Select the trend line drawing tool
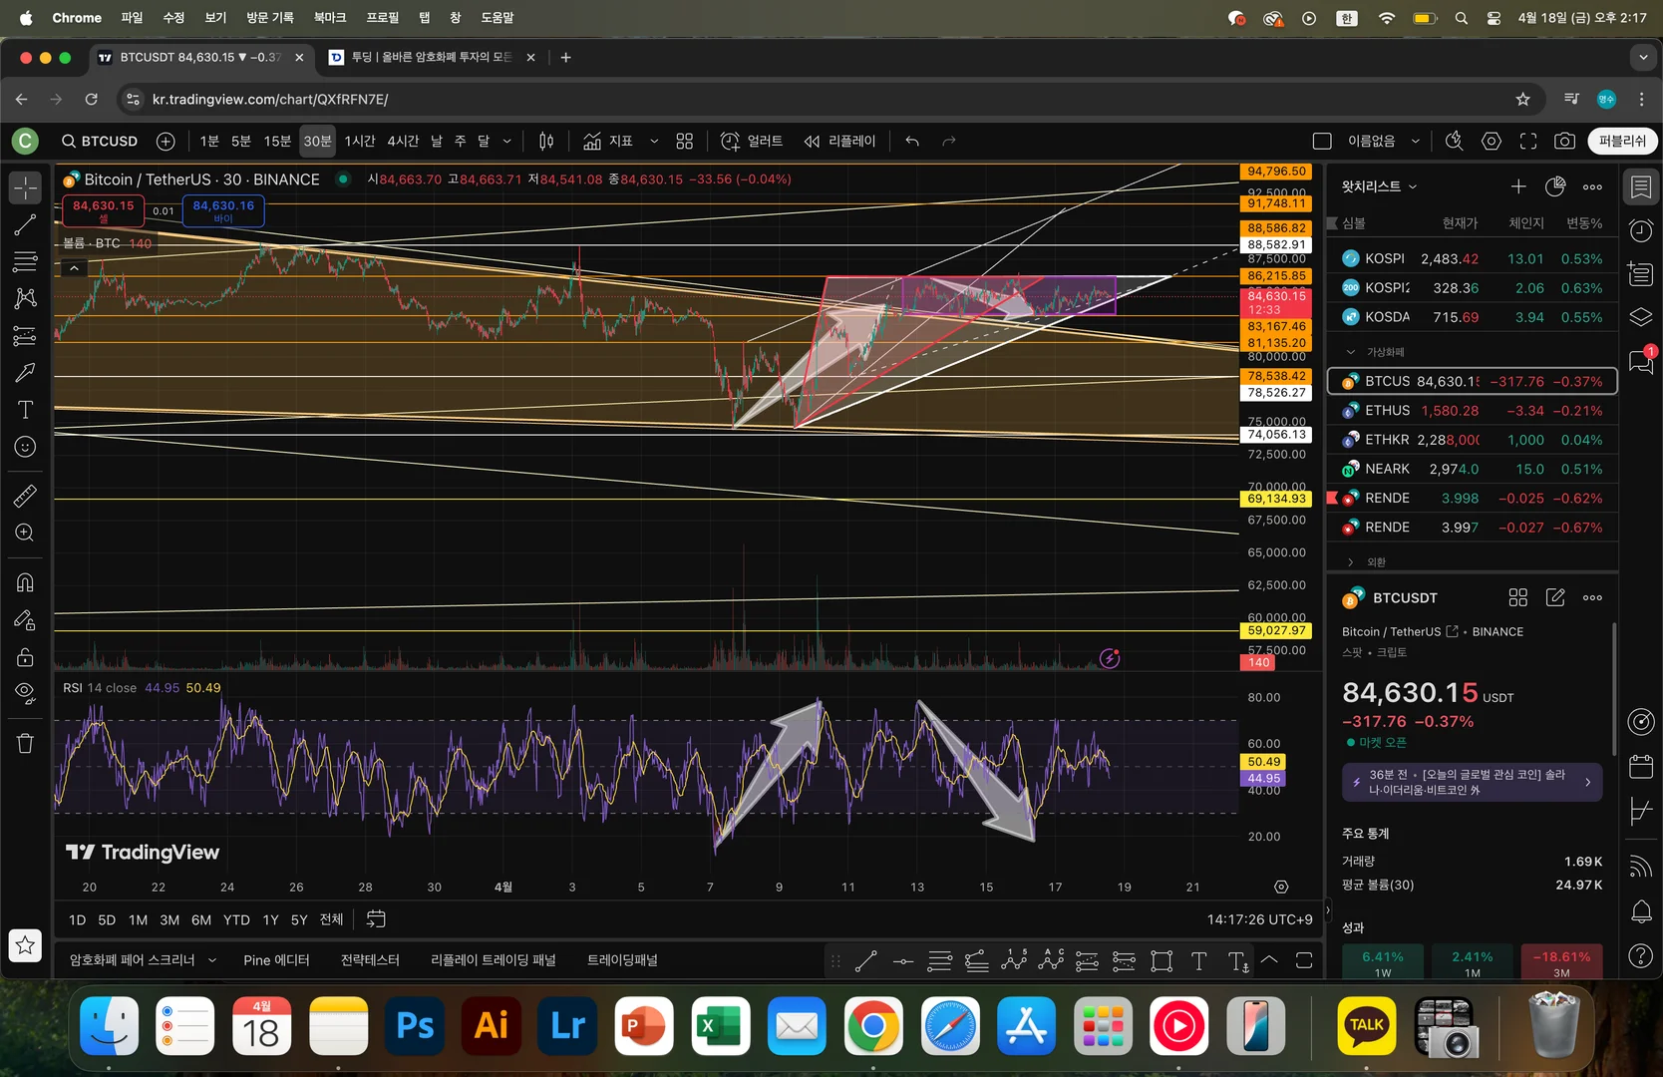The width and height of the screenshot is (1663, 1077). [x=25, y=225]
